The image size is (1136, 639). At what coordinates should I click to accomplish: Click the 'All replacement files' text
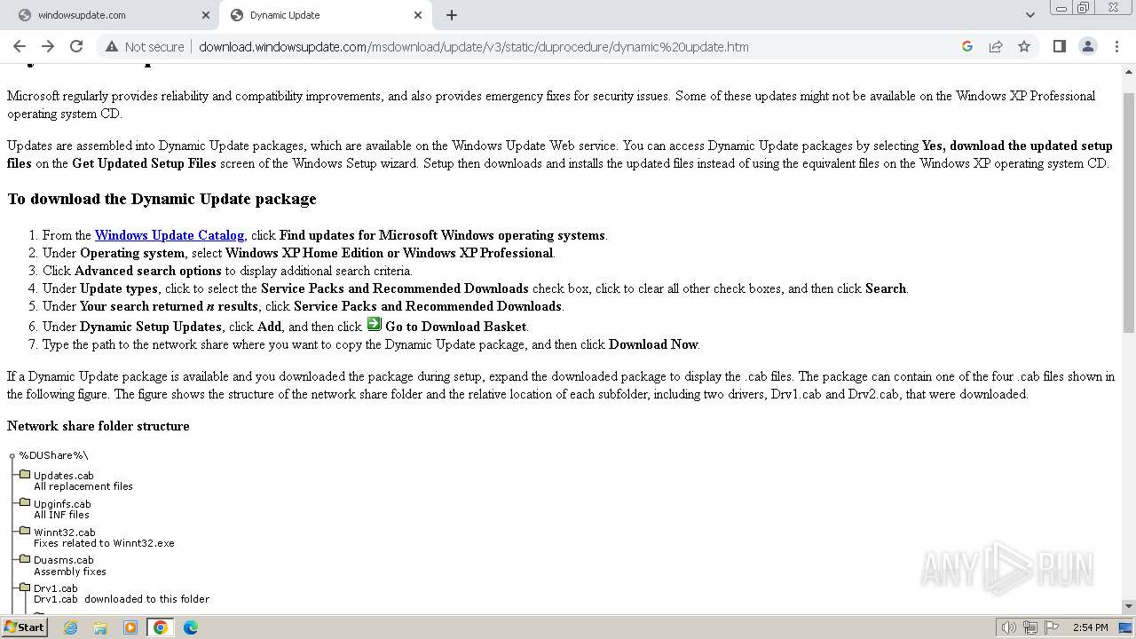[x=83, y=486]
